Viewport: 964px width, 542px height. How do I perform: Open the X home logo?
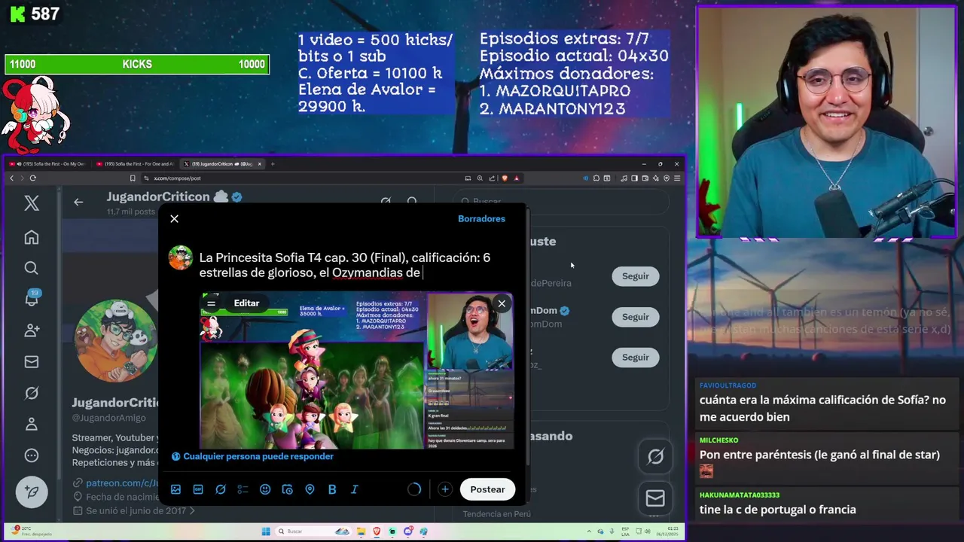[x=32, y=202]
